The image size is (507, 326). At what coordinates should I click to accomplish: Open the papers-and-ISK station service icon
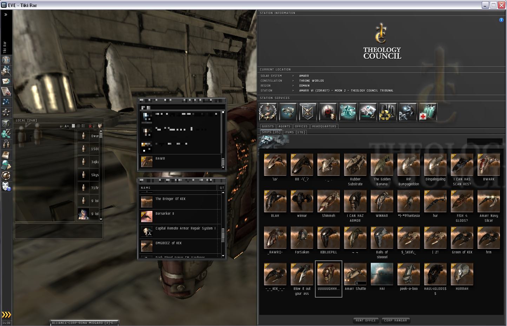coord(368,112)
